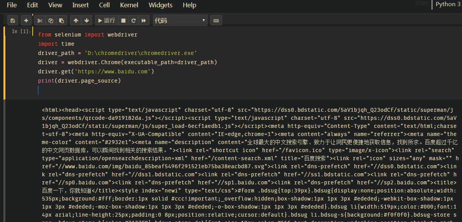This screenshot has width=462, height=222.
Task: Open the Cell menu
Action: [104, 5]
